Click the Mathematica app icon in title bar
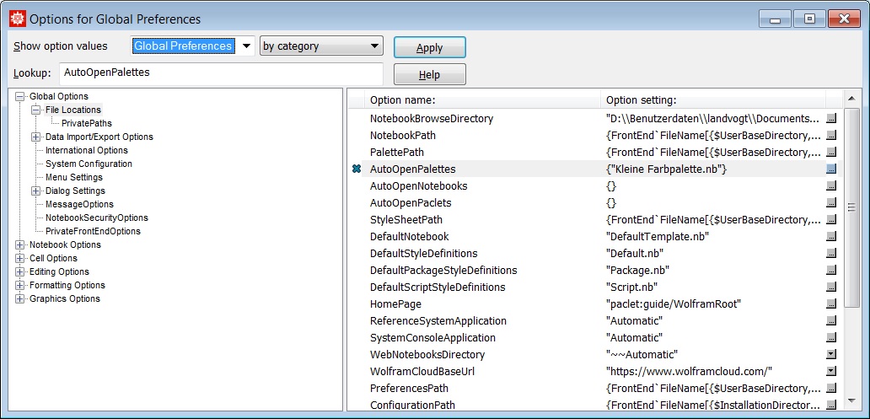This screenshot has height=419, width=870. pos(19,19)
